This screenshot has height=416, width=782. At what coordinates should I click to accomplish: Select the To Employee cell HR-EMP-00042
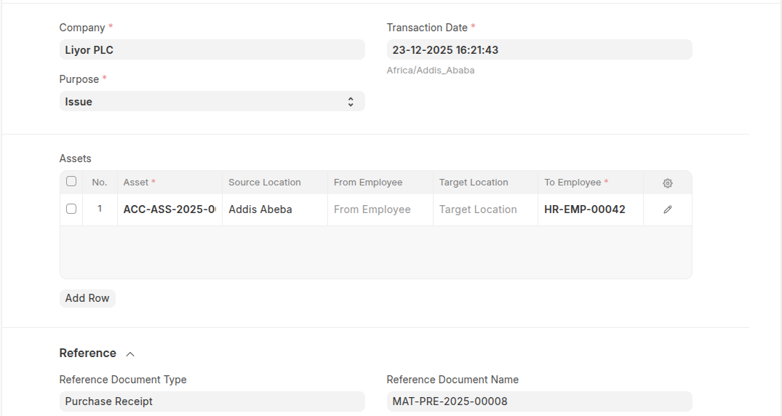click(x=590, y=209)
